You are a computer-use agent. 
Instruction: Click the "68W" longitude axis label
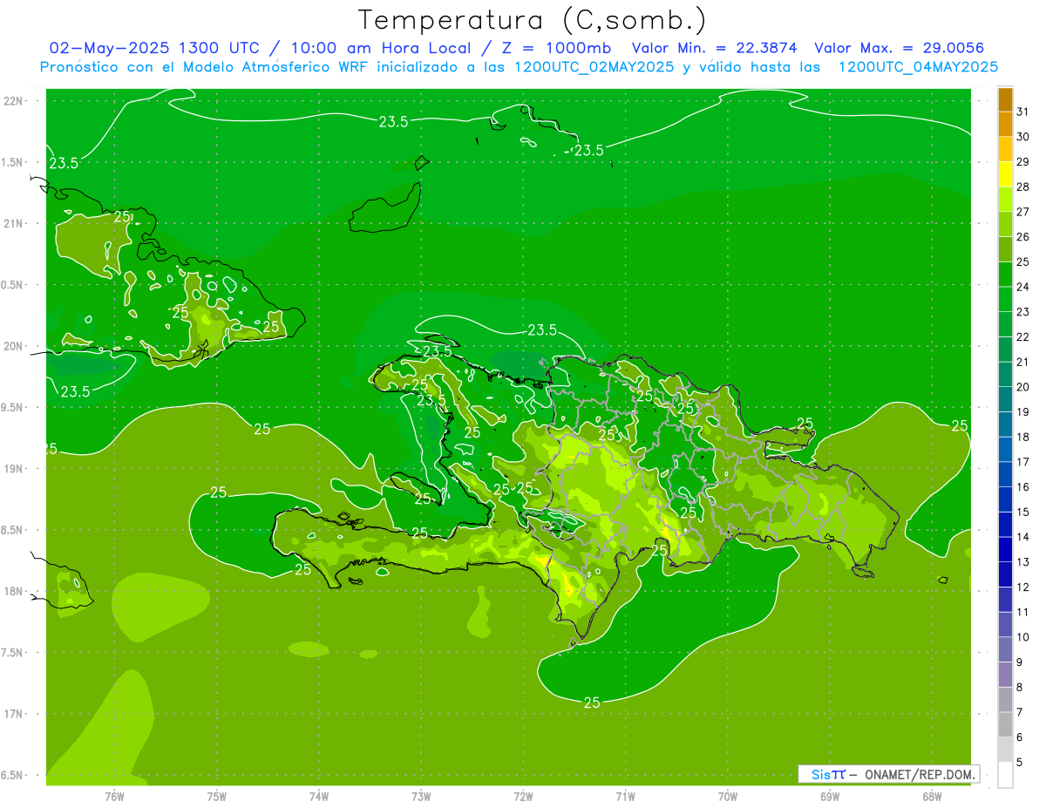(932, 797)
